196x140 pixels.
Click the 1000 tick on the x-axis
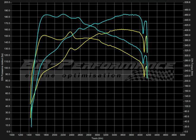coord(12,135)
